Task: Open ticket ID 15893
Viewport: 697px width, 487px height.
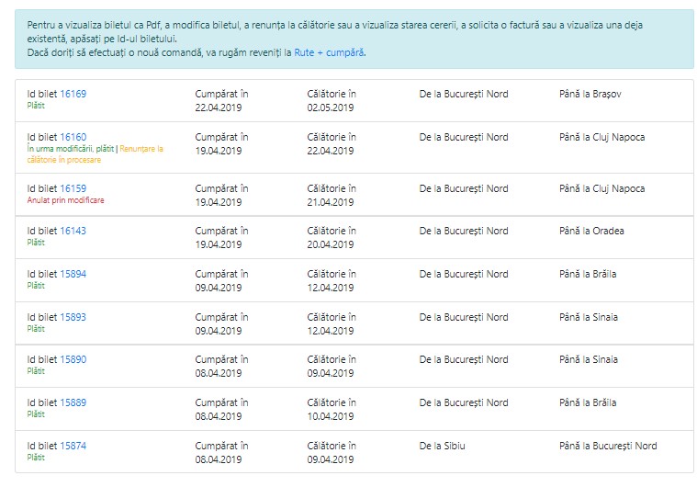Action: [73, 317]
